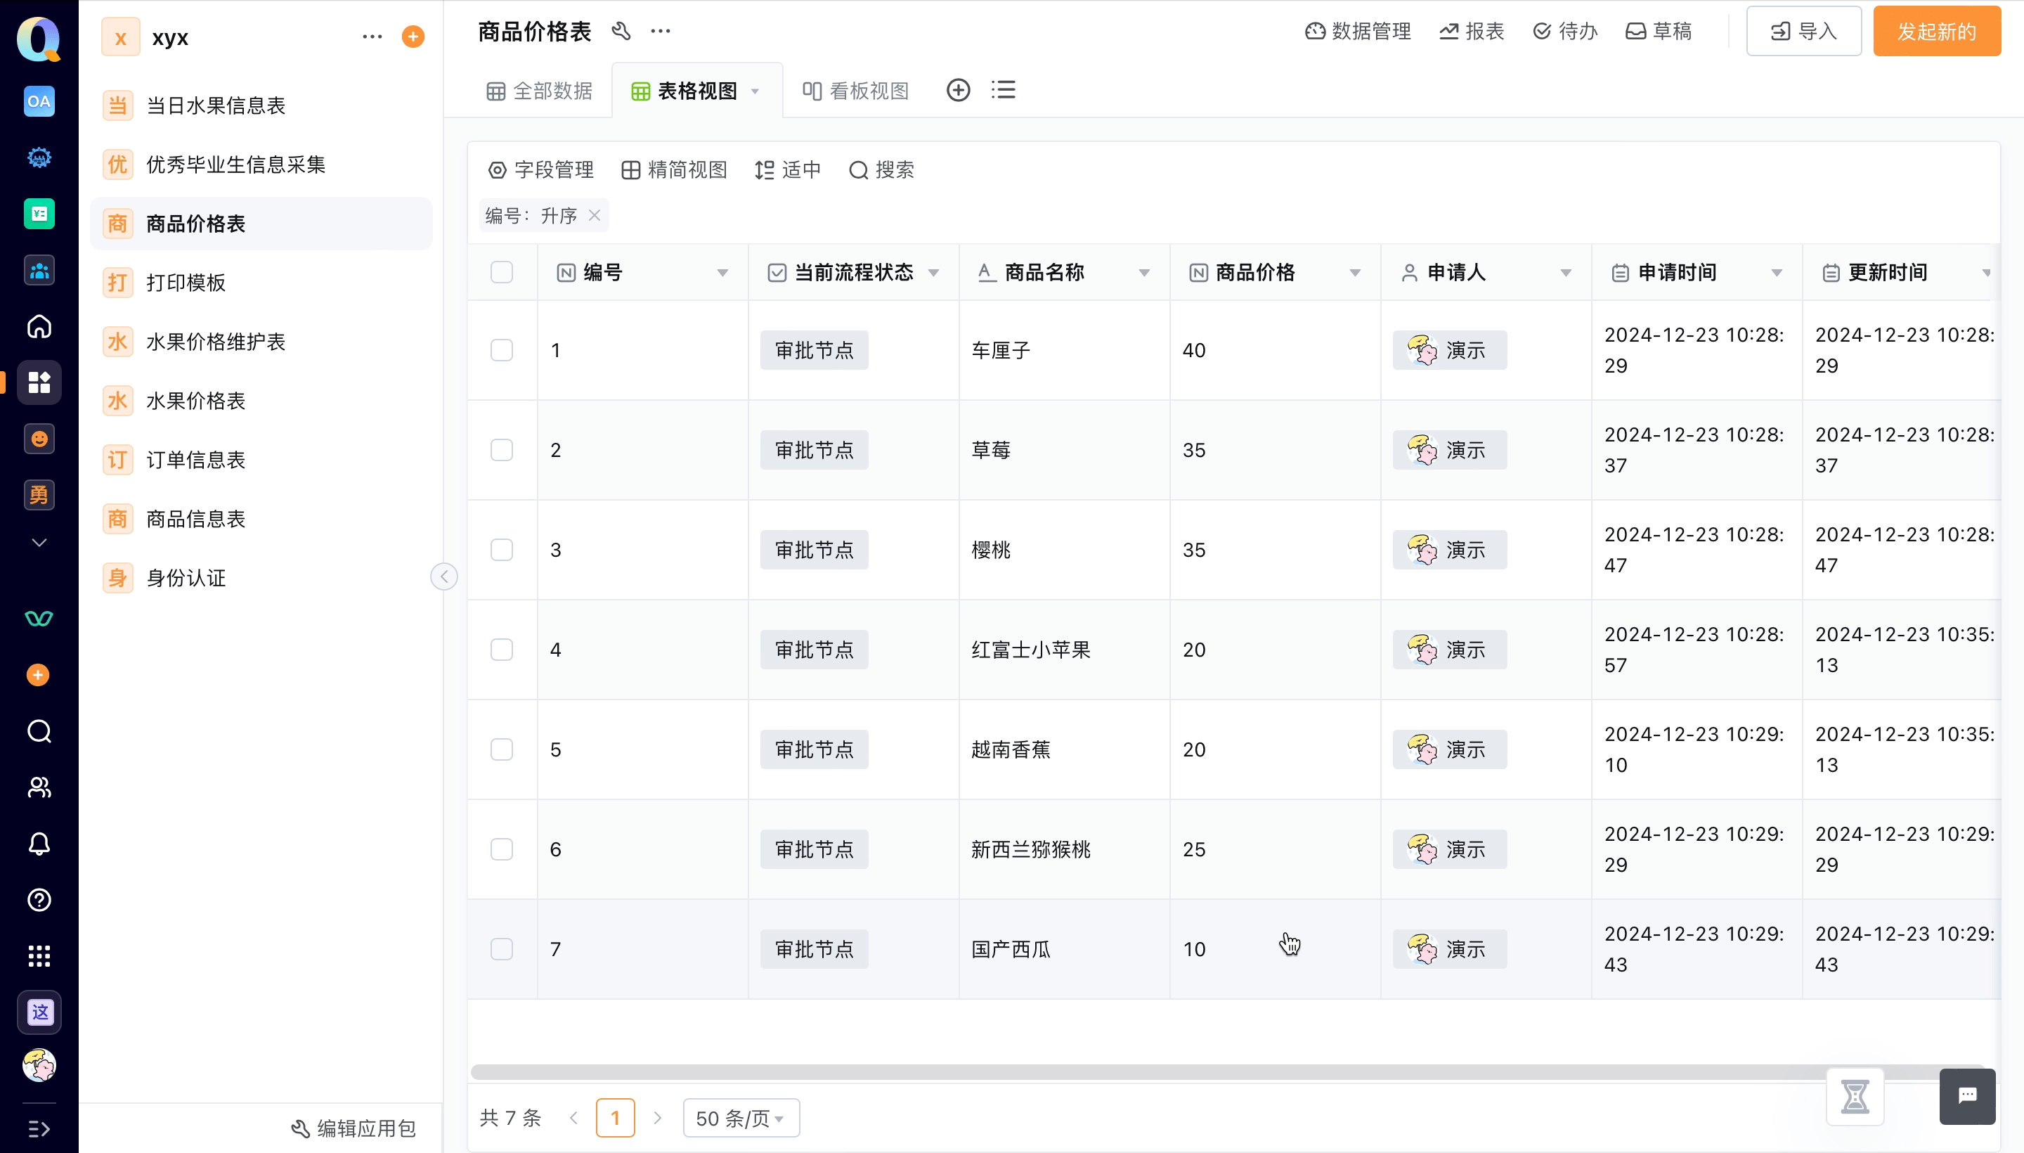Viewport: 2024px width, 1153px height.
Task: Open the 表格视图 tab dropdown arrow
Action: point(755,92)
